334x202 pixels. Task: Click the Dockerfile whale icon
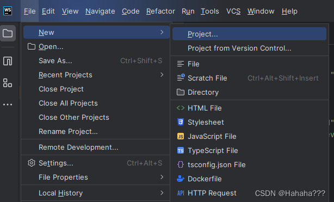181,179
